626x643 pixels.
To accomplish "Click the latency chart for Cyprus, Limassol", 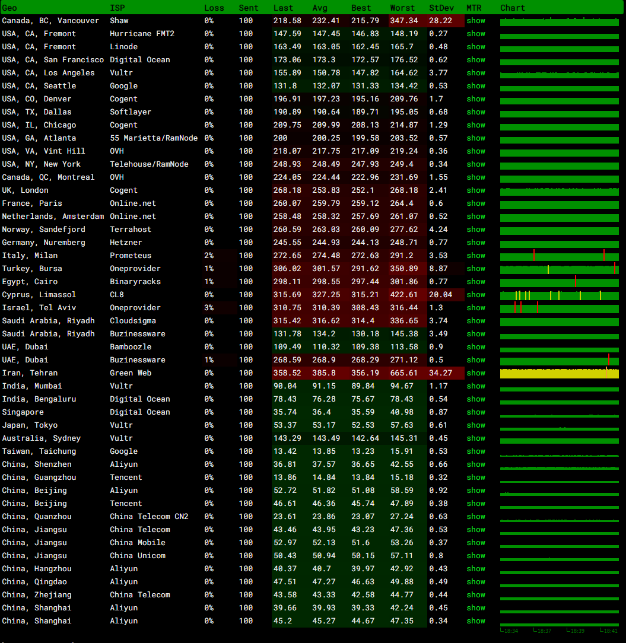I will (559, 295).
